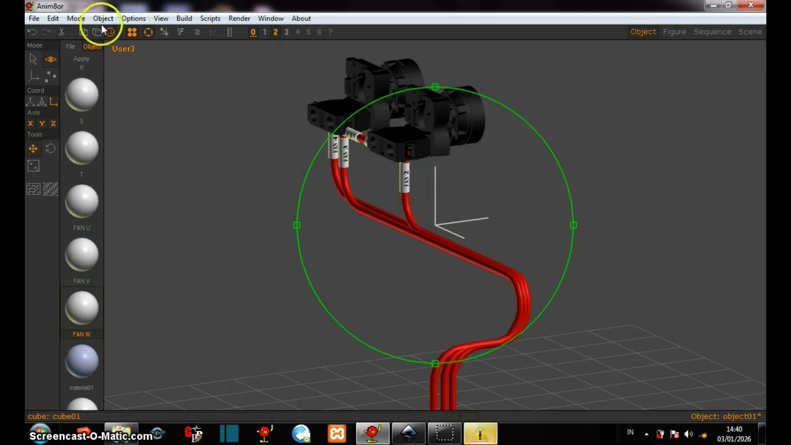Click Apply in the material panel
The height and width of the screenshot is (445, 791).
click(x=82, y=59)
